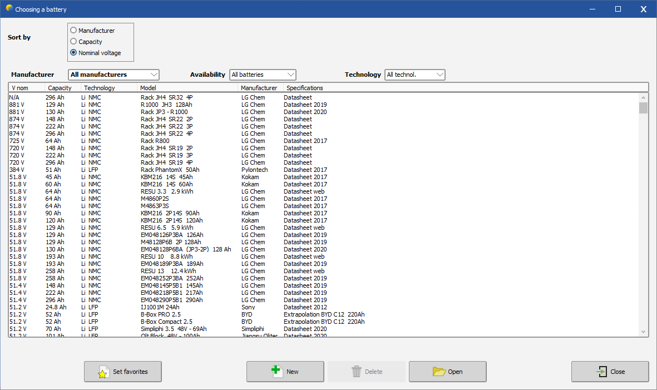Select the EM048252P3BA 252Ah row
The width and height of the screenshot is (657, 390).
coord(323,278)
